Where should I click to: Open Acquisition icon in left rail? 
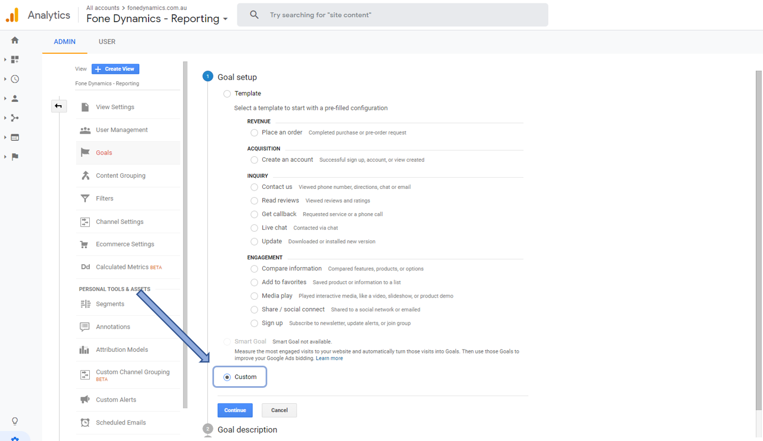15,118
